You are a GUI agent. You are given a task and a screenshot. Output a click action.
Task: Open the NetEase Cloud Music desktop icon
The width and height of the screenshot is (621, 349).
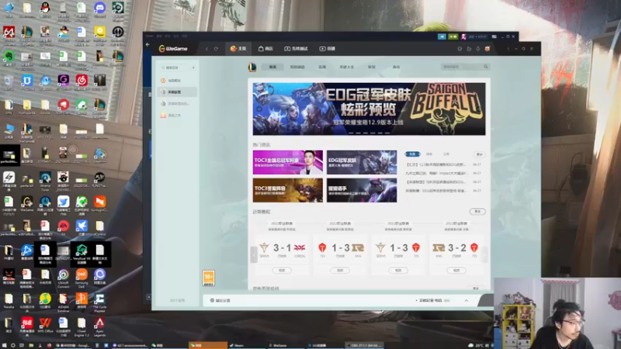(82, 82)
